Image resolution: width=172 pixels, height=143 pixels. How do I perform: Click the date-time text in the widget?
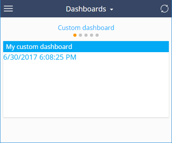click(x=40, y=57)
